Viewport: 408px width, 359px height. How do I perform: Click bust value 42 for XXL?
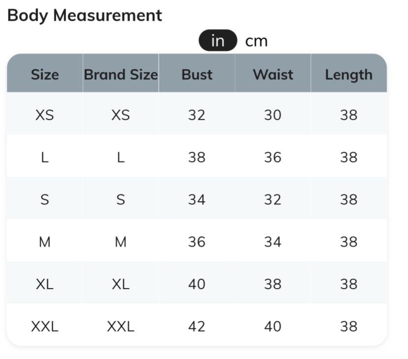pos(197,326)
